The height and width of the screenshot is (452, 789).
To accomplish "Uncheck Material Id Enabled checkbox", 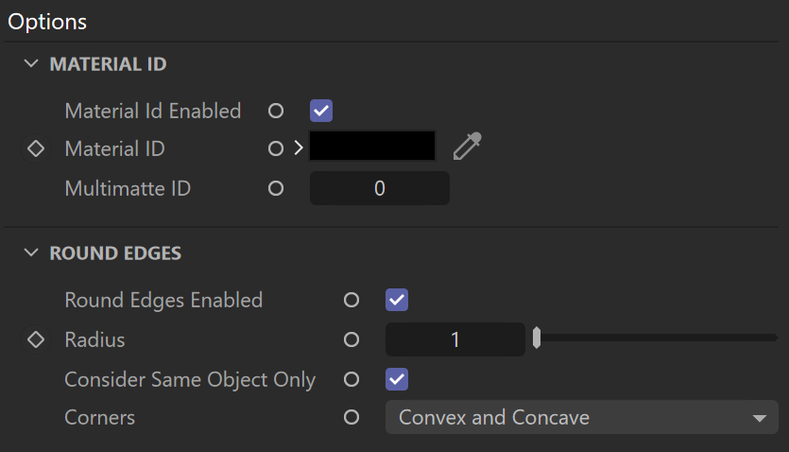I will [x=321, y=111].
